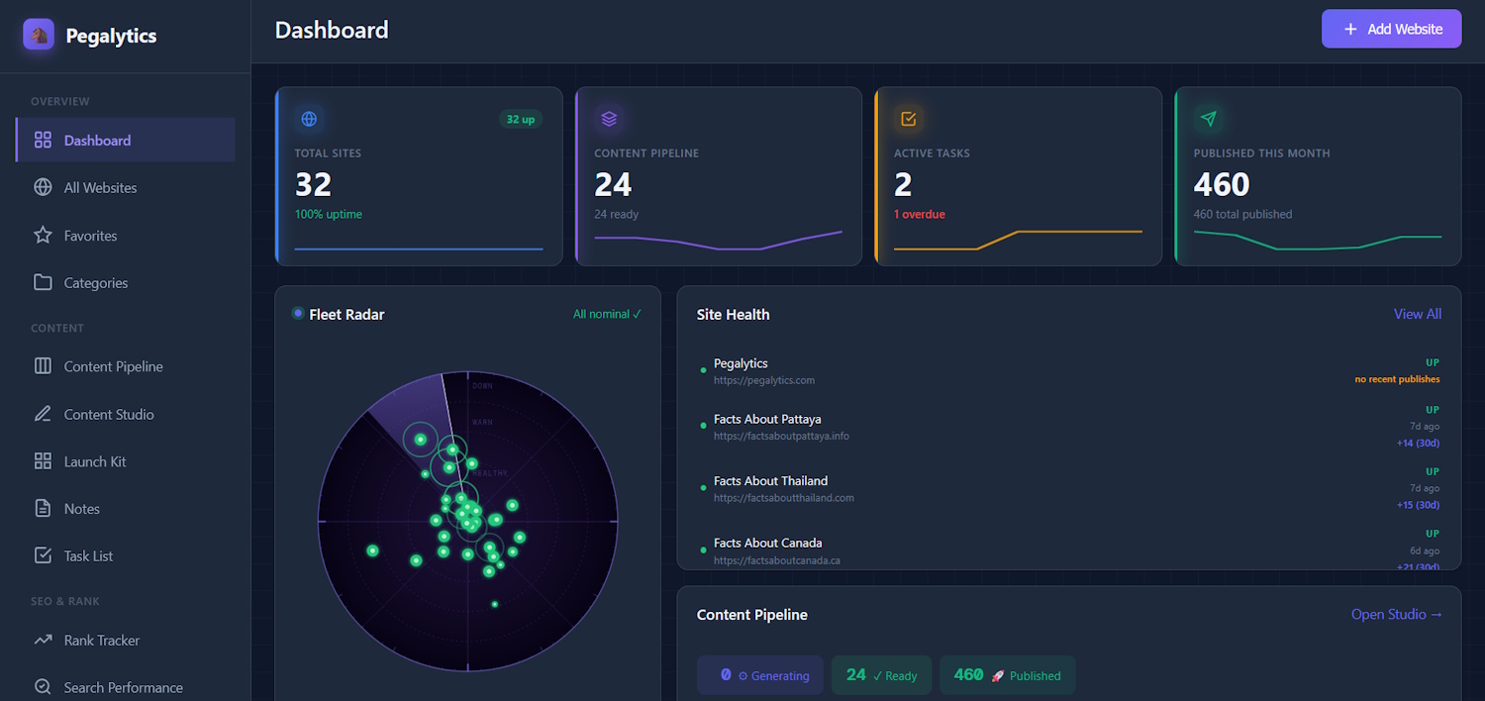Click the Fleet Radar circular display
Viewport: 1485px width, 701px height.
[x=467, y=521]
